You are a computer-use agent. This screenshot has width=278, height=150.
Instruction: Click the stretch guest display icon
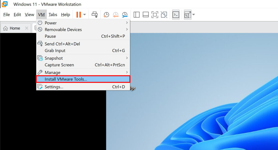188,15
